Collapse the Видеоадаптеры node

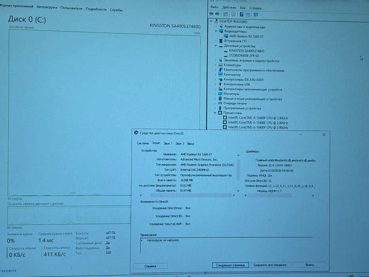pos(216,31)
